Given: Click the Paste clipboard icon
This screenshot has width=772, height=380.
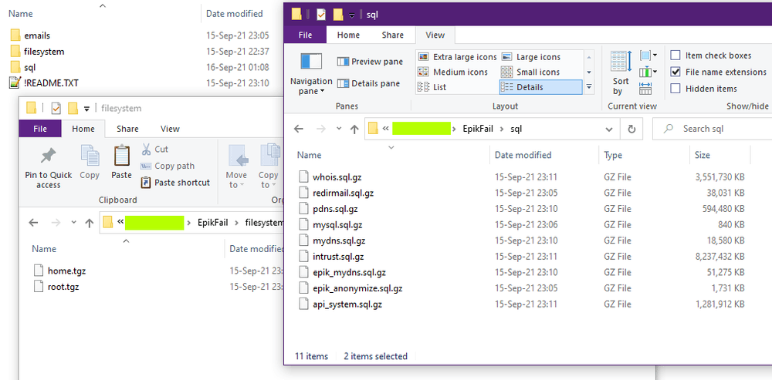Looking at the screenshot, I should click(121, 156).
